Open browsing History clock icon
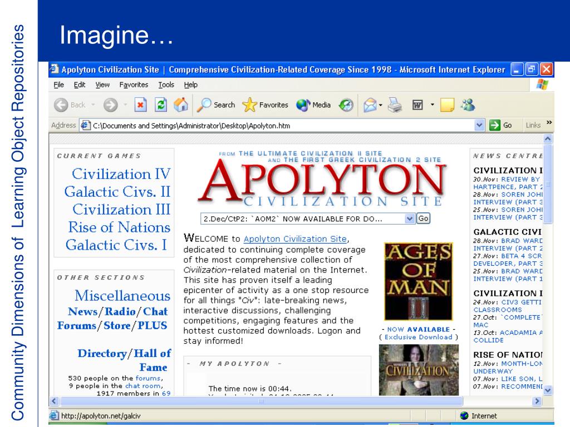The height and width of the screenshot is (427, 570). (346, 105)
